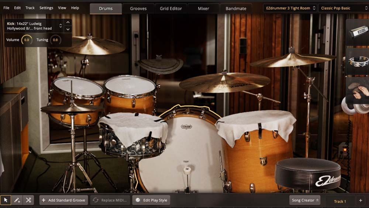The height and width of the screenshot is (208, 369).
Task: Switch to the Bandmate tab
Action: click(x=236, y=8)
